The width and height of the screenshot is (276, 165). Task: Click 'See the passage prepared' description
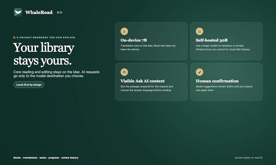point(147,88)
